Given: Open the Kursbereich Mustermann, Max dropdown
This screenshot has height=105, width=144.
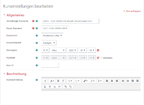Looking at the screenshot, I should point(52,36).
